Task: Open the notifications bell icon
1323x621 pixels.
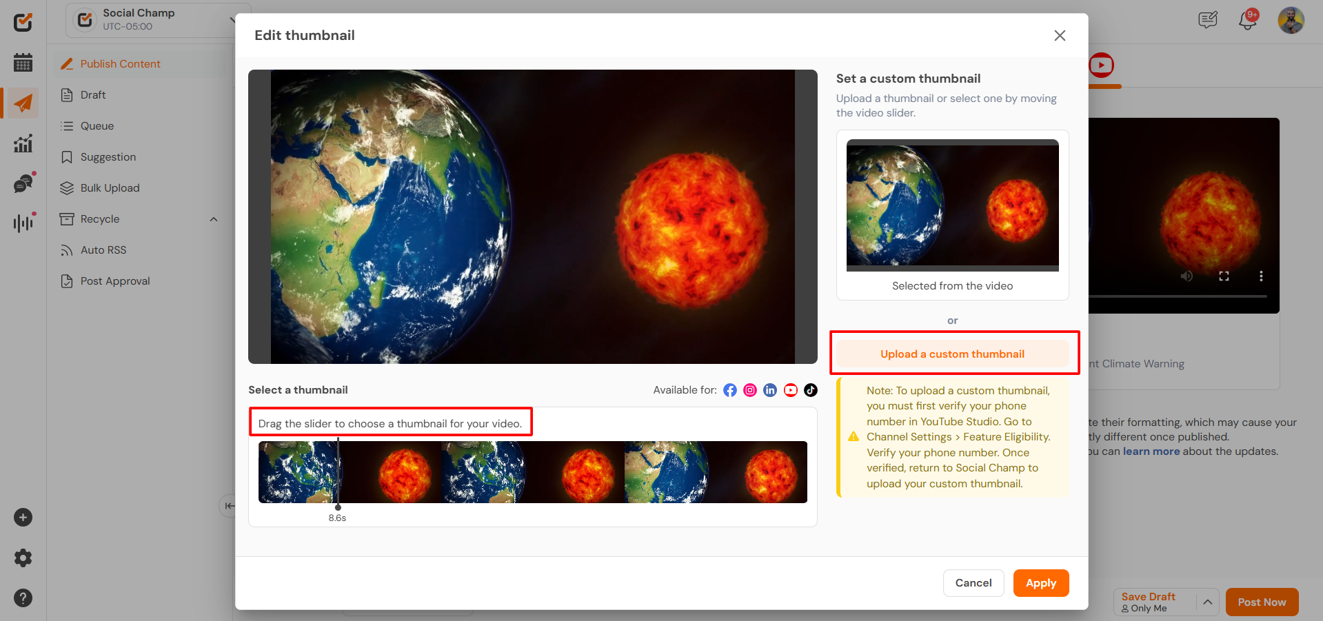Action: point(1247,20)
